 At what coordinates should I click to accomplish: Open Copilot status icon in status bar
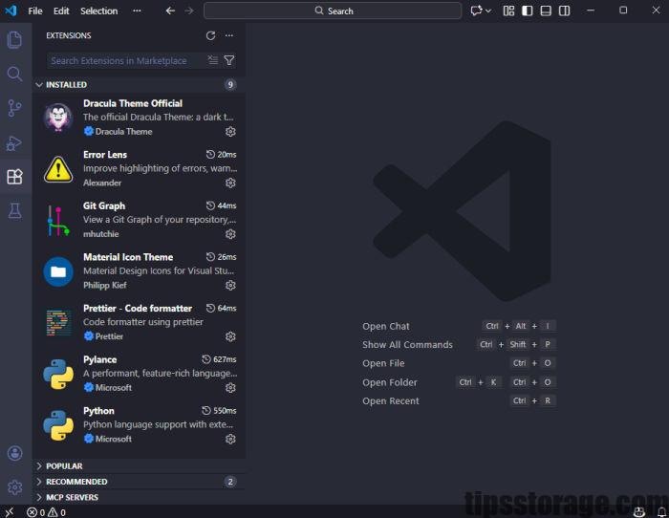point(638,512)
